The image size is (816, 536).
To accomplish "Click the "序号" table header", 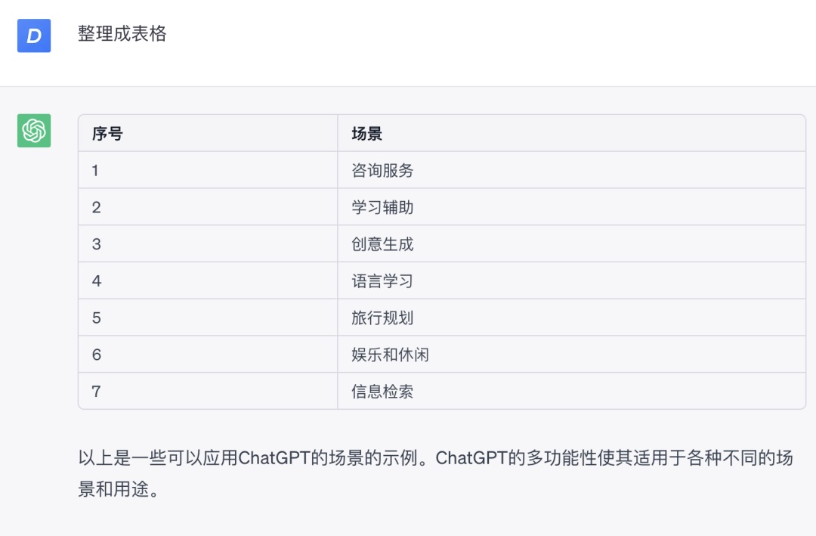I will (107, 134).
